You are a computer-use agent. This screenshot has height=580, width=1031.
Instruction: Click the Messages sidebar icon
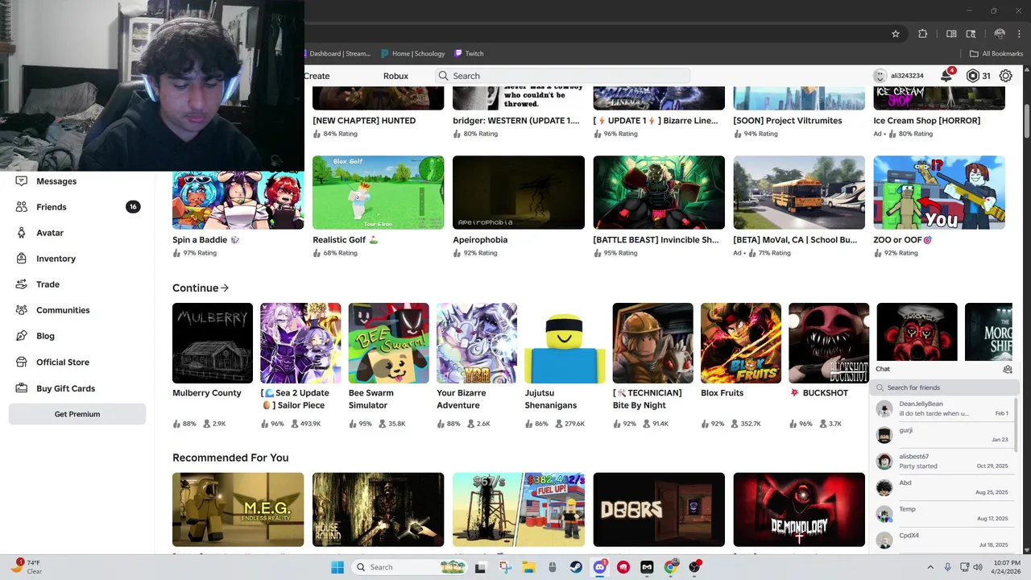[x=22, y=181]
